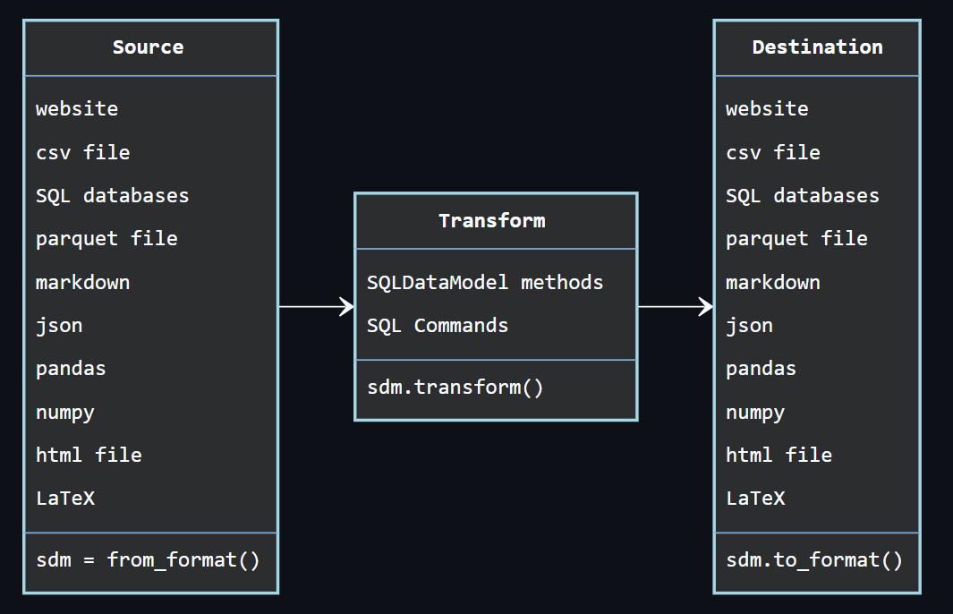Click the Destination panel header
The image size is (953, 614).
pos(816,47)
